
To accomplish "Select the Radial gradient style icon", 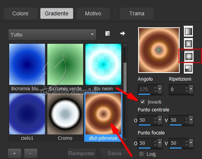I will coord(189,68).
